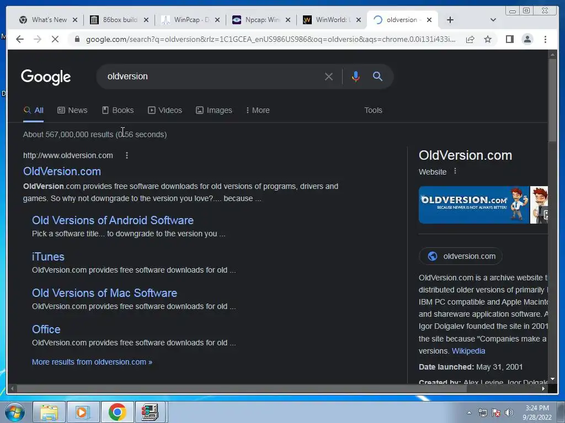Click the vertical page scrollbar
565x423 pixels.
[x=552, y=100]
